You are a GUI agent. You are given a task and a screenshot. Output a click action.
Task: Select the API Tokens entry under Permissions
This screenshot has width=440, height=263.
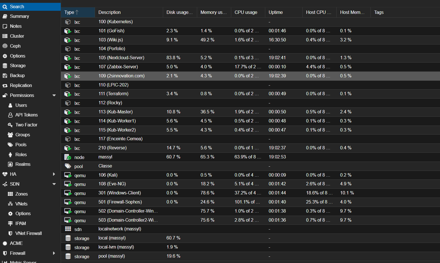(x=26, y=115)
